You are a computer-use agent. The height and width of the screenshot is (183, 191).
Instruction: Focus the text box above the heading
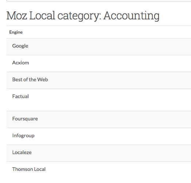[99, 1]
